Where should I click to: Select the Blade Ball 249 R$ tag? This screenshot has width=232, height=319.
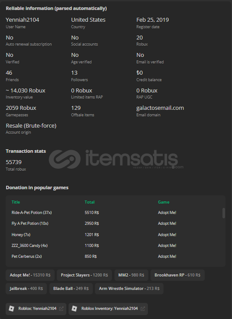[x=71, y=289]
